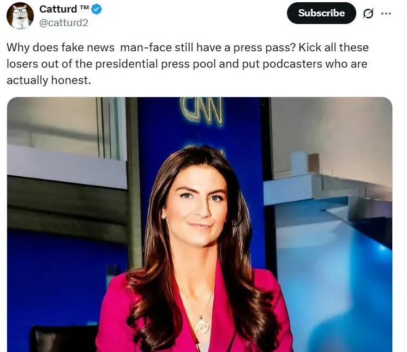Open the attached photo of pink blazer

[200, 224]
